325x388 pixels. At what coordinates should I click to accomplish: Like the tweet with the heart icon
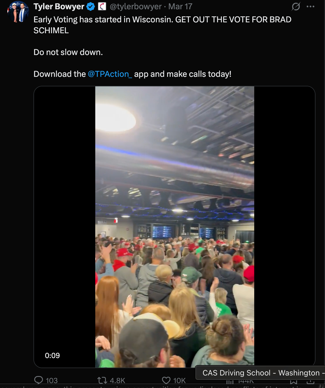tap(166, 380)
